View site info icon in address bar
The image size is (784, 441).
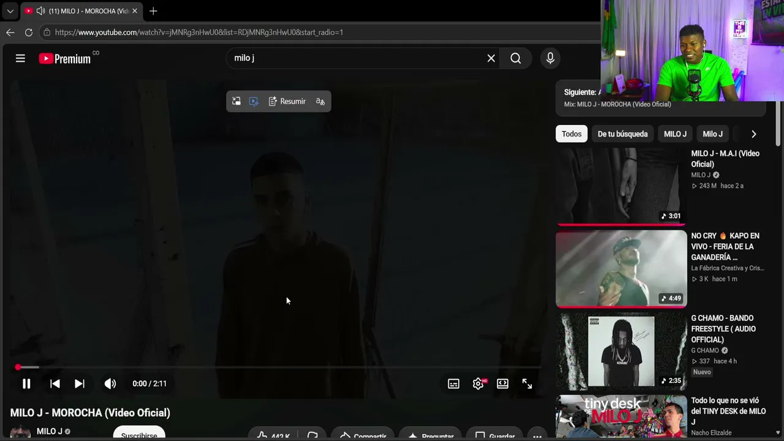(47, 32)
